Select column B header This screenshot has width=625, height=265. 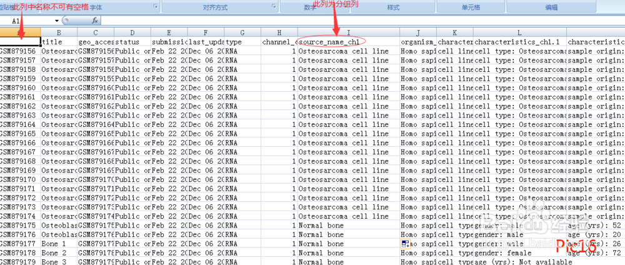(59, 32)
